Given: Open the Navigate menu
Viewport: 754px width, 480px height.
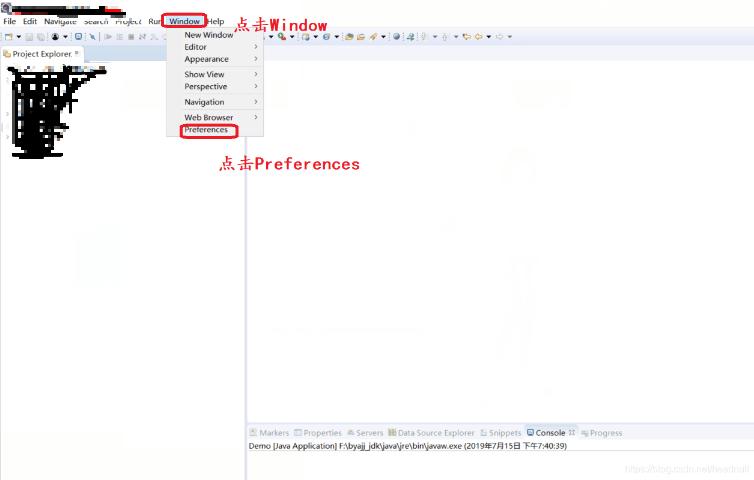Looking at the screenshot, I should (61, 22).
